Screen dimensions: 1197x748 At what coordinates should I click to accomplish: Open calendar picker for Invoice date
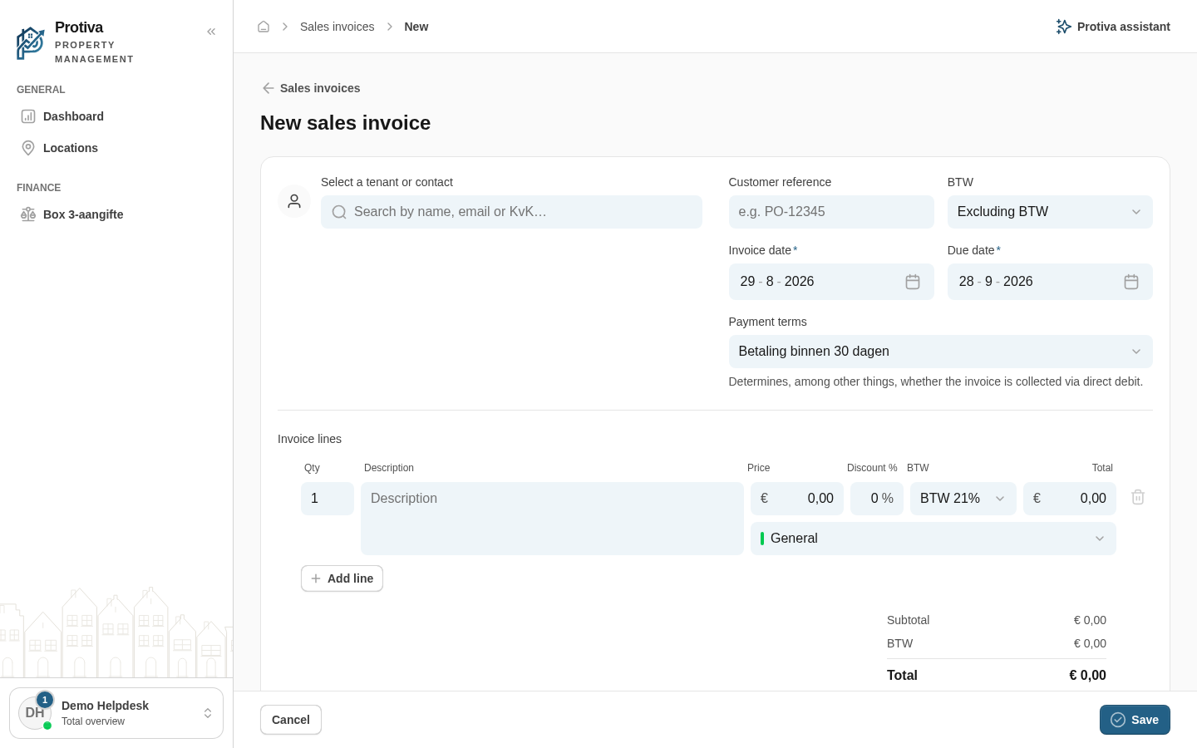click(913, 282)
